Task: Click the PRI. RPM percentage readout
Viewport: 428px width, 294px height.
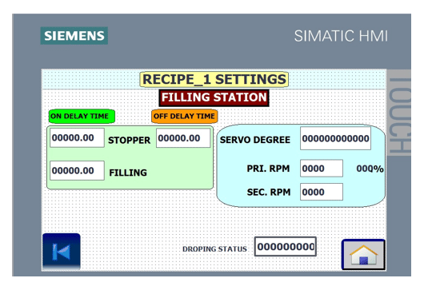Action: 370,169
